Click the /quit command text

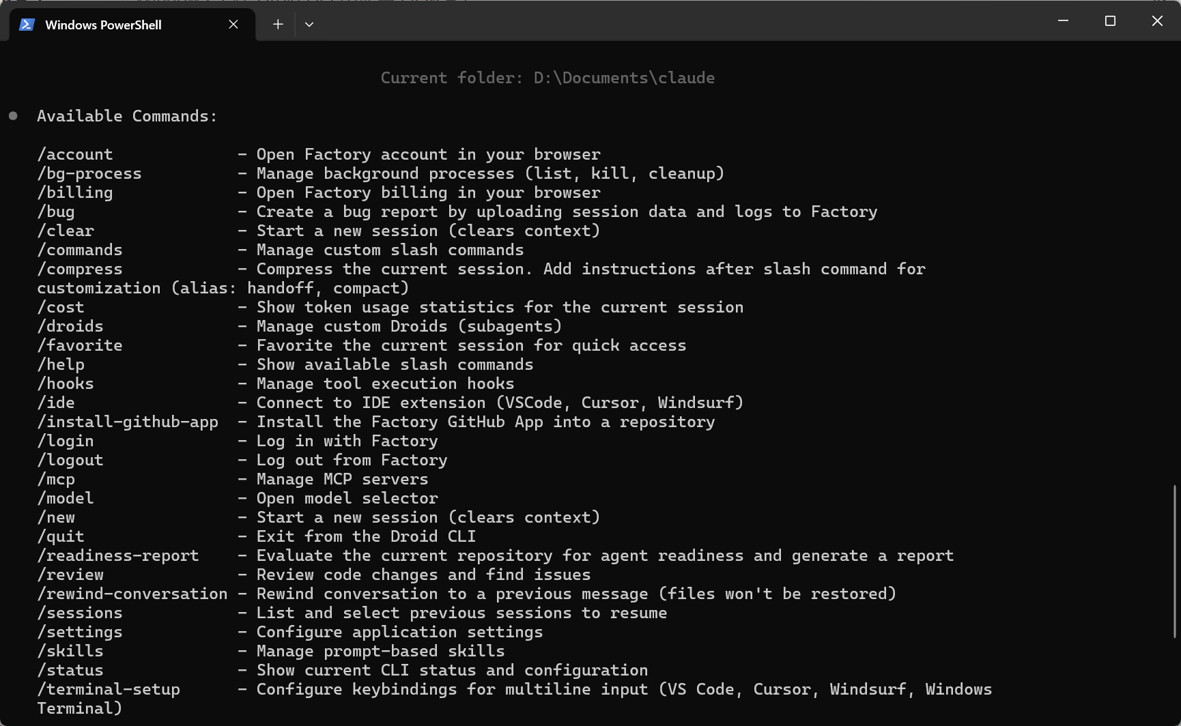61,536
